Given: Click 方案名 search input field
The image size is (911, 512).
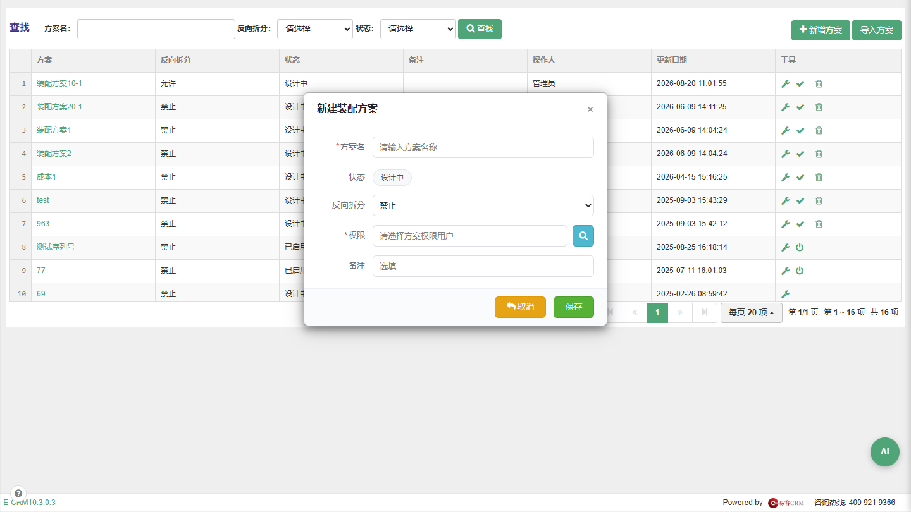Looking at the screenshot, I should [x=156, y=29].
